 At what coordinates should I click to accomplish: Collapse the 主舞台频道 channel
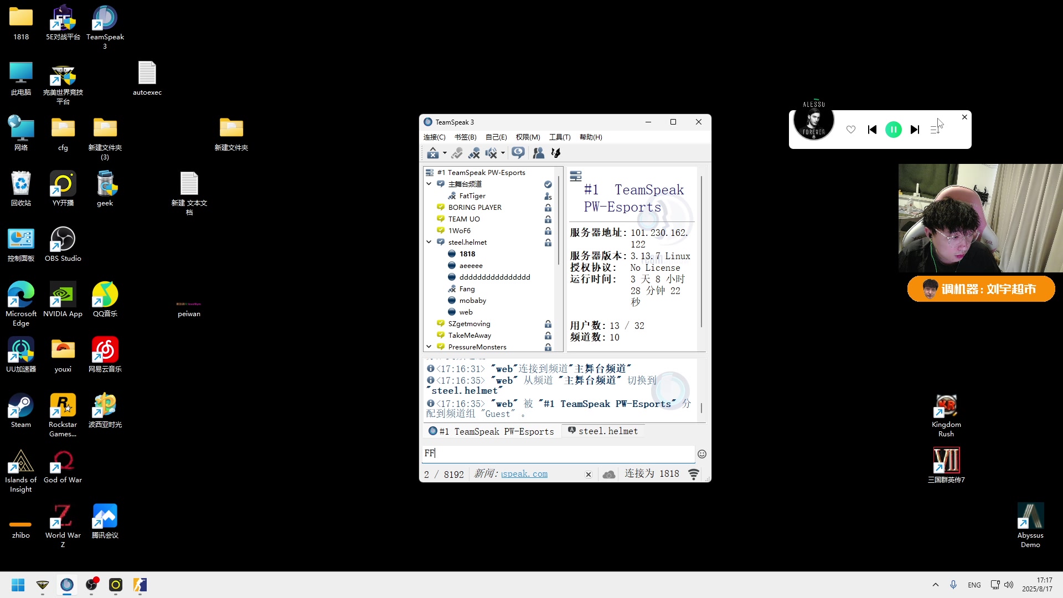pos(429,184)
